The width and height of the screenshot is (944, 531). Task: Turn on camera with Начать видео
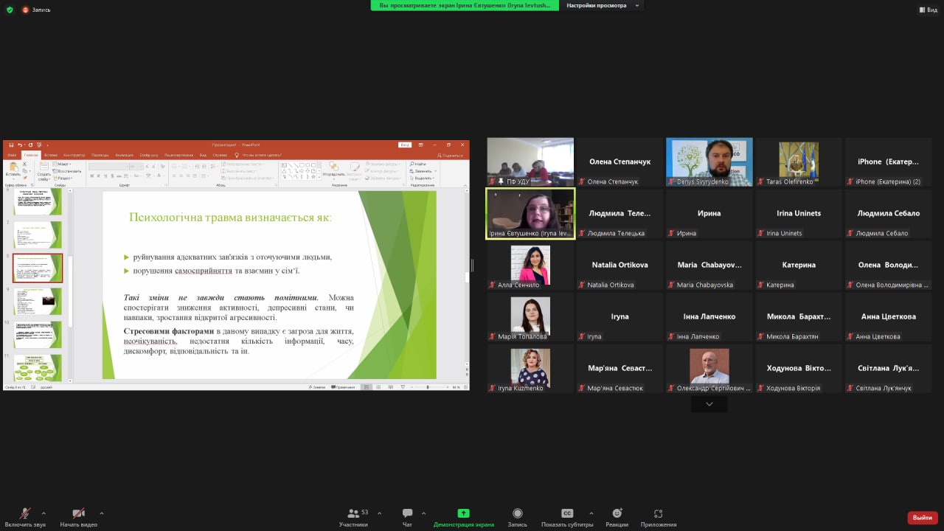coord(78,517)
